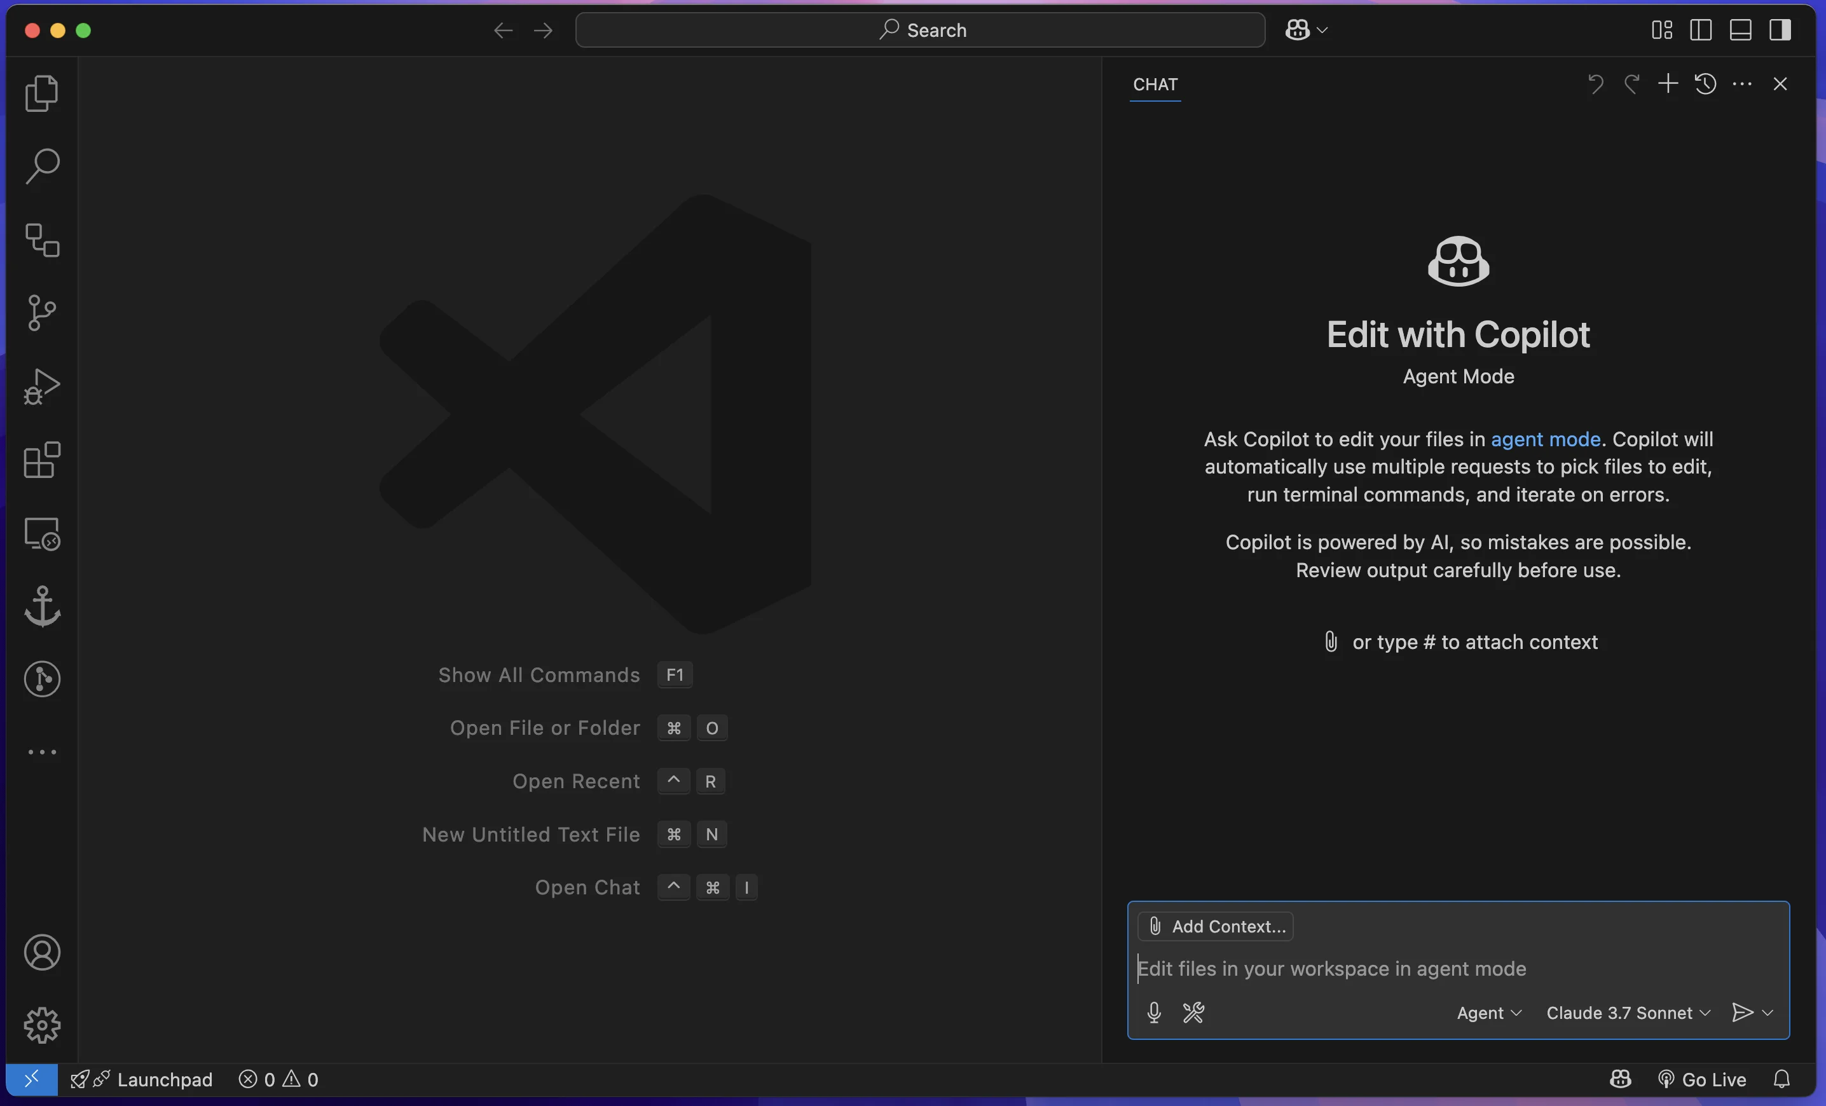Open the References view with connected squares icon
This screenshot has width=1826, height=1106.
(41, 240)
